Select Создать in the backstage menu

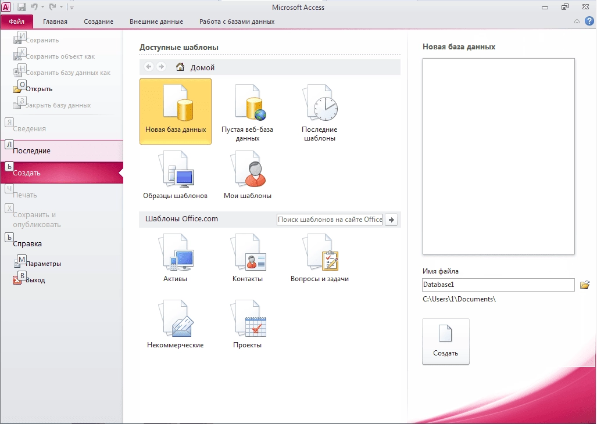click(62, 173)
